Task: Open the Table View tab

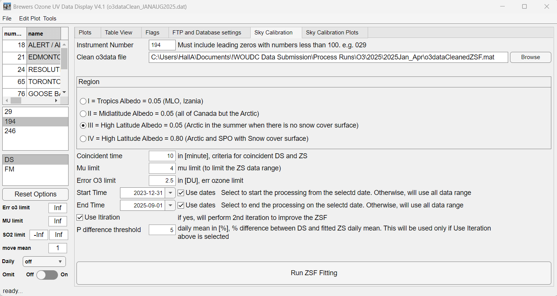Action: coord(119,33)
